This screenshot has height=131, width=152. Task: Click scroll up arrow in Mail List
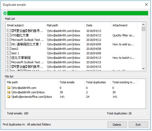click(x=144, y=25)
